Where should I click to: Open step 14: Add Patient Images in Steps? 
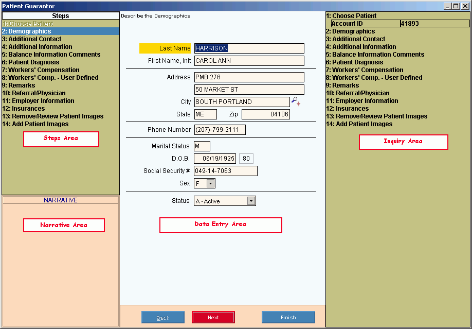61,124
